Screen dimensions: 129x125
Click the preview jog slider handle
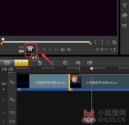click(x=3, y=40)
